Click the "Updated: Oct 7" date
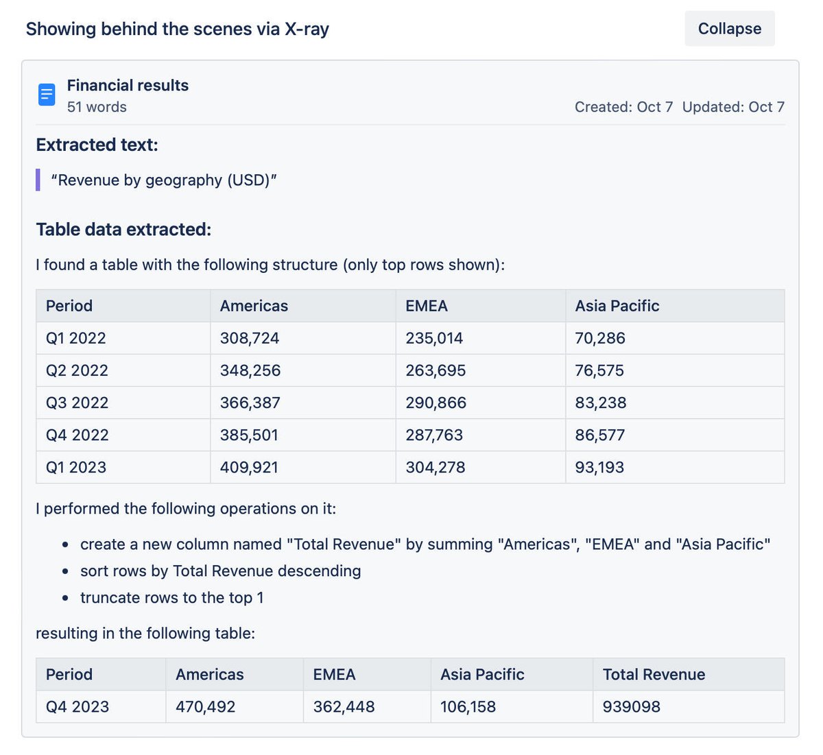Image resolution: width=823 pixels, height=755 pixels. click(x=732, y=107)
